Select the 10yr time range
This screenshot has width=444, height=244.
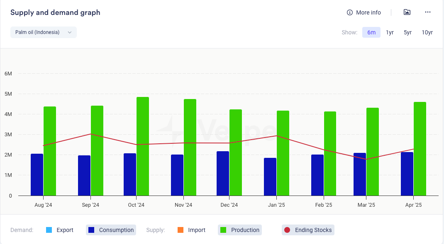pos(427,32)
